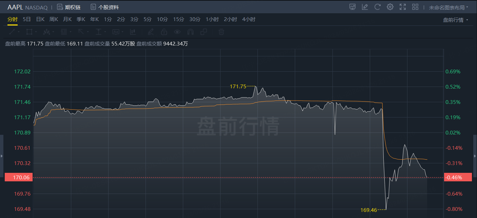Select the arrow drawing tool

tap(81, 32)
